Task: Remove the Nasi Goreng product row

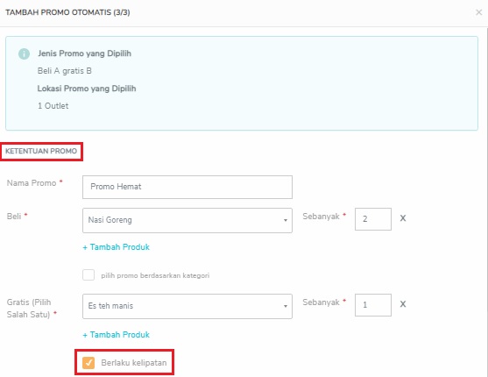Action: coord(403,218)
